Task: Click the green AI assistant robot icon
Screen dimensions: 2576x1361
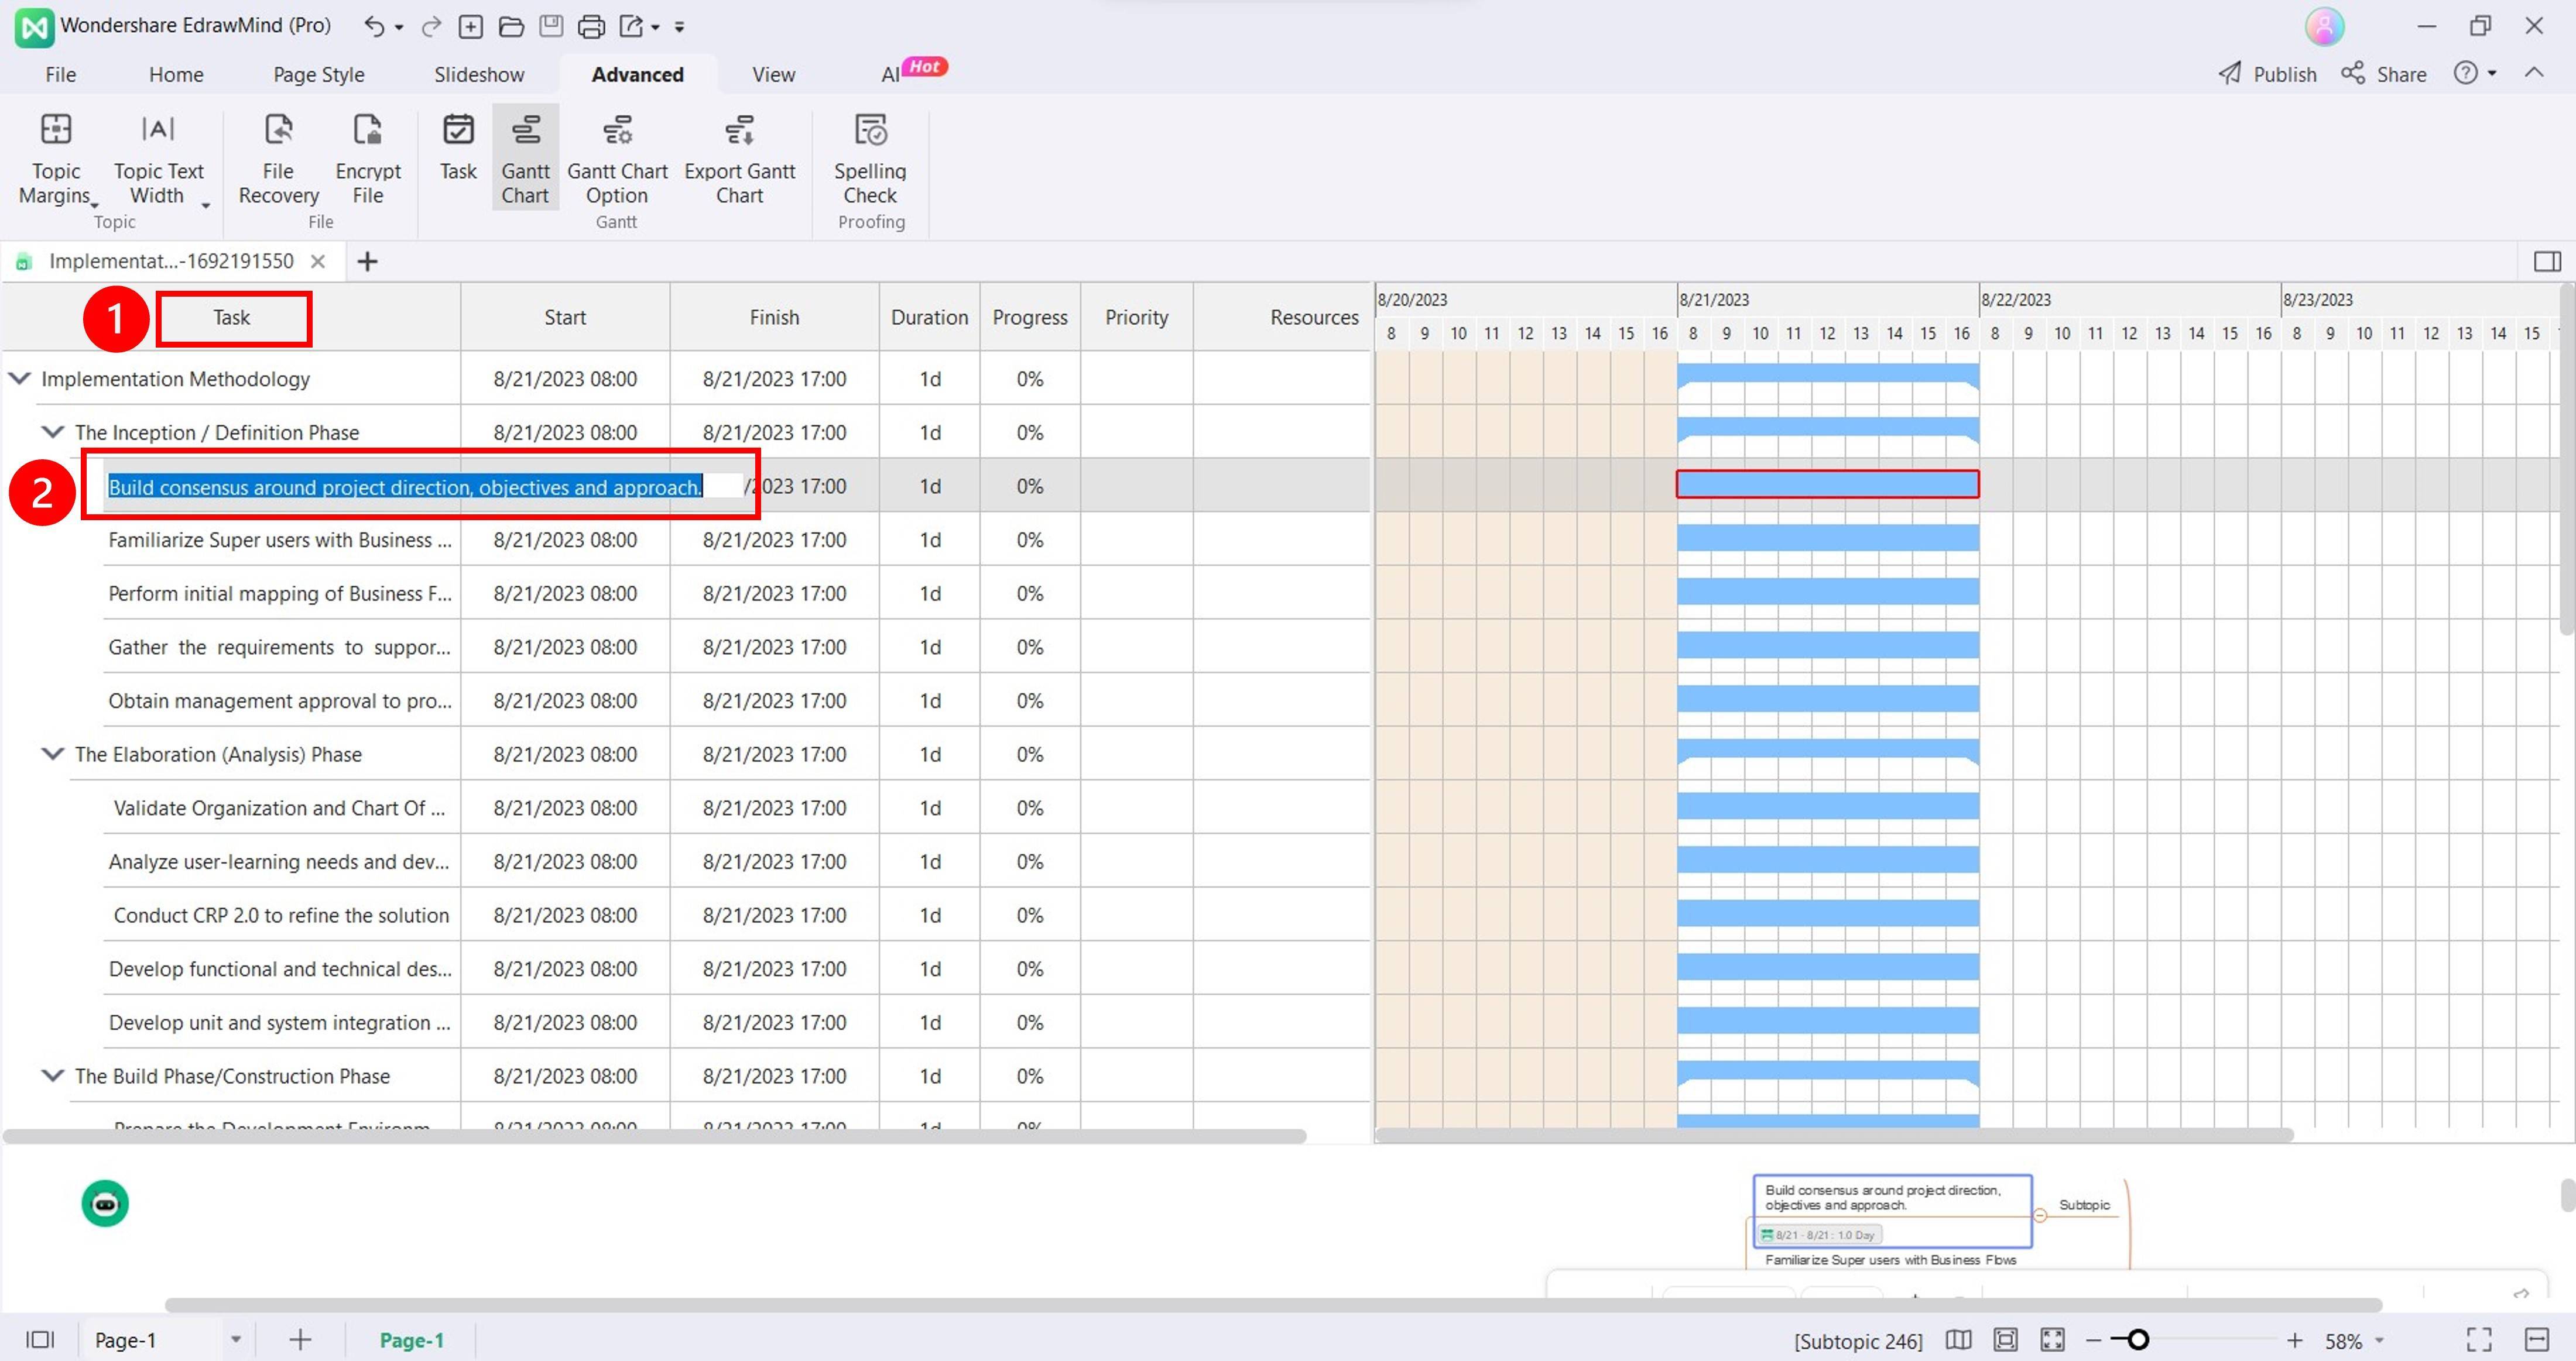Action: pos(105,1203)
